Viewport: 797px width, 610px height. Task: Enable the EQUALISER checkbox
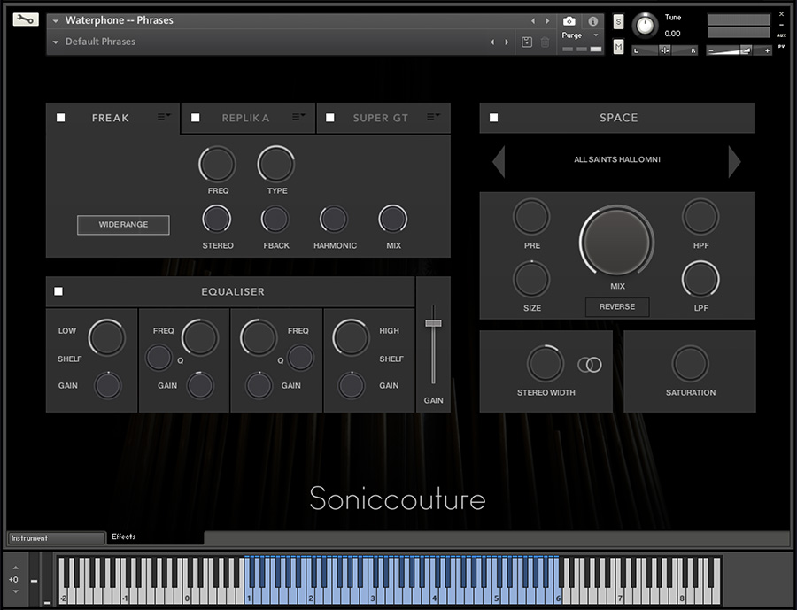(58, 291)
